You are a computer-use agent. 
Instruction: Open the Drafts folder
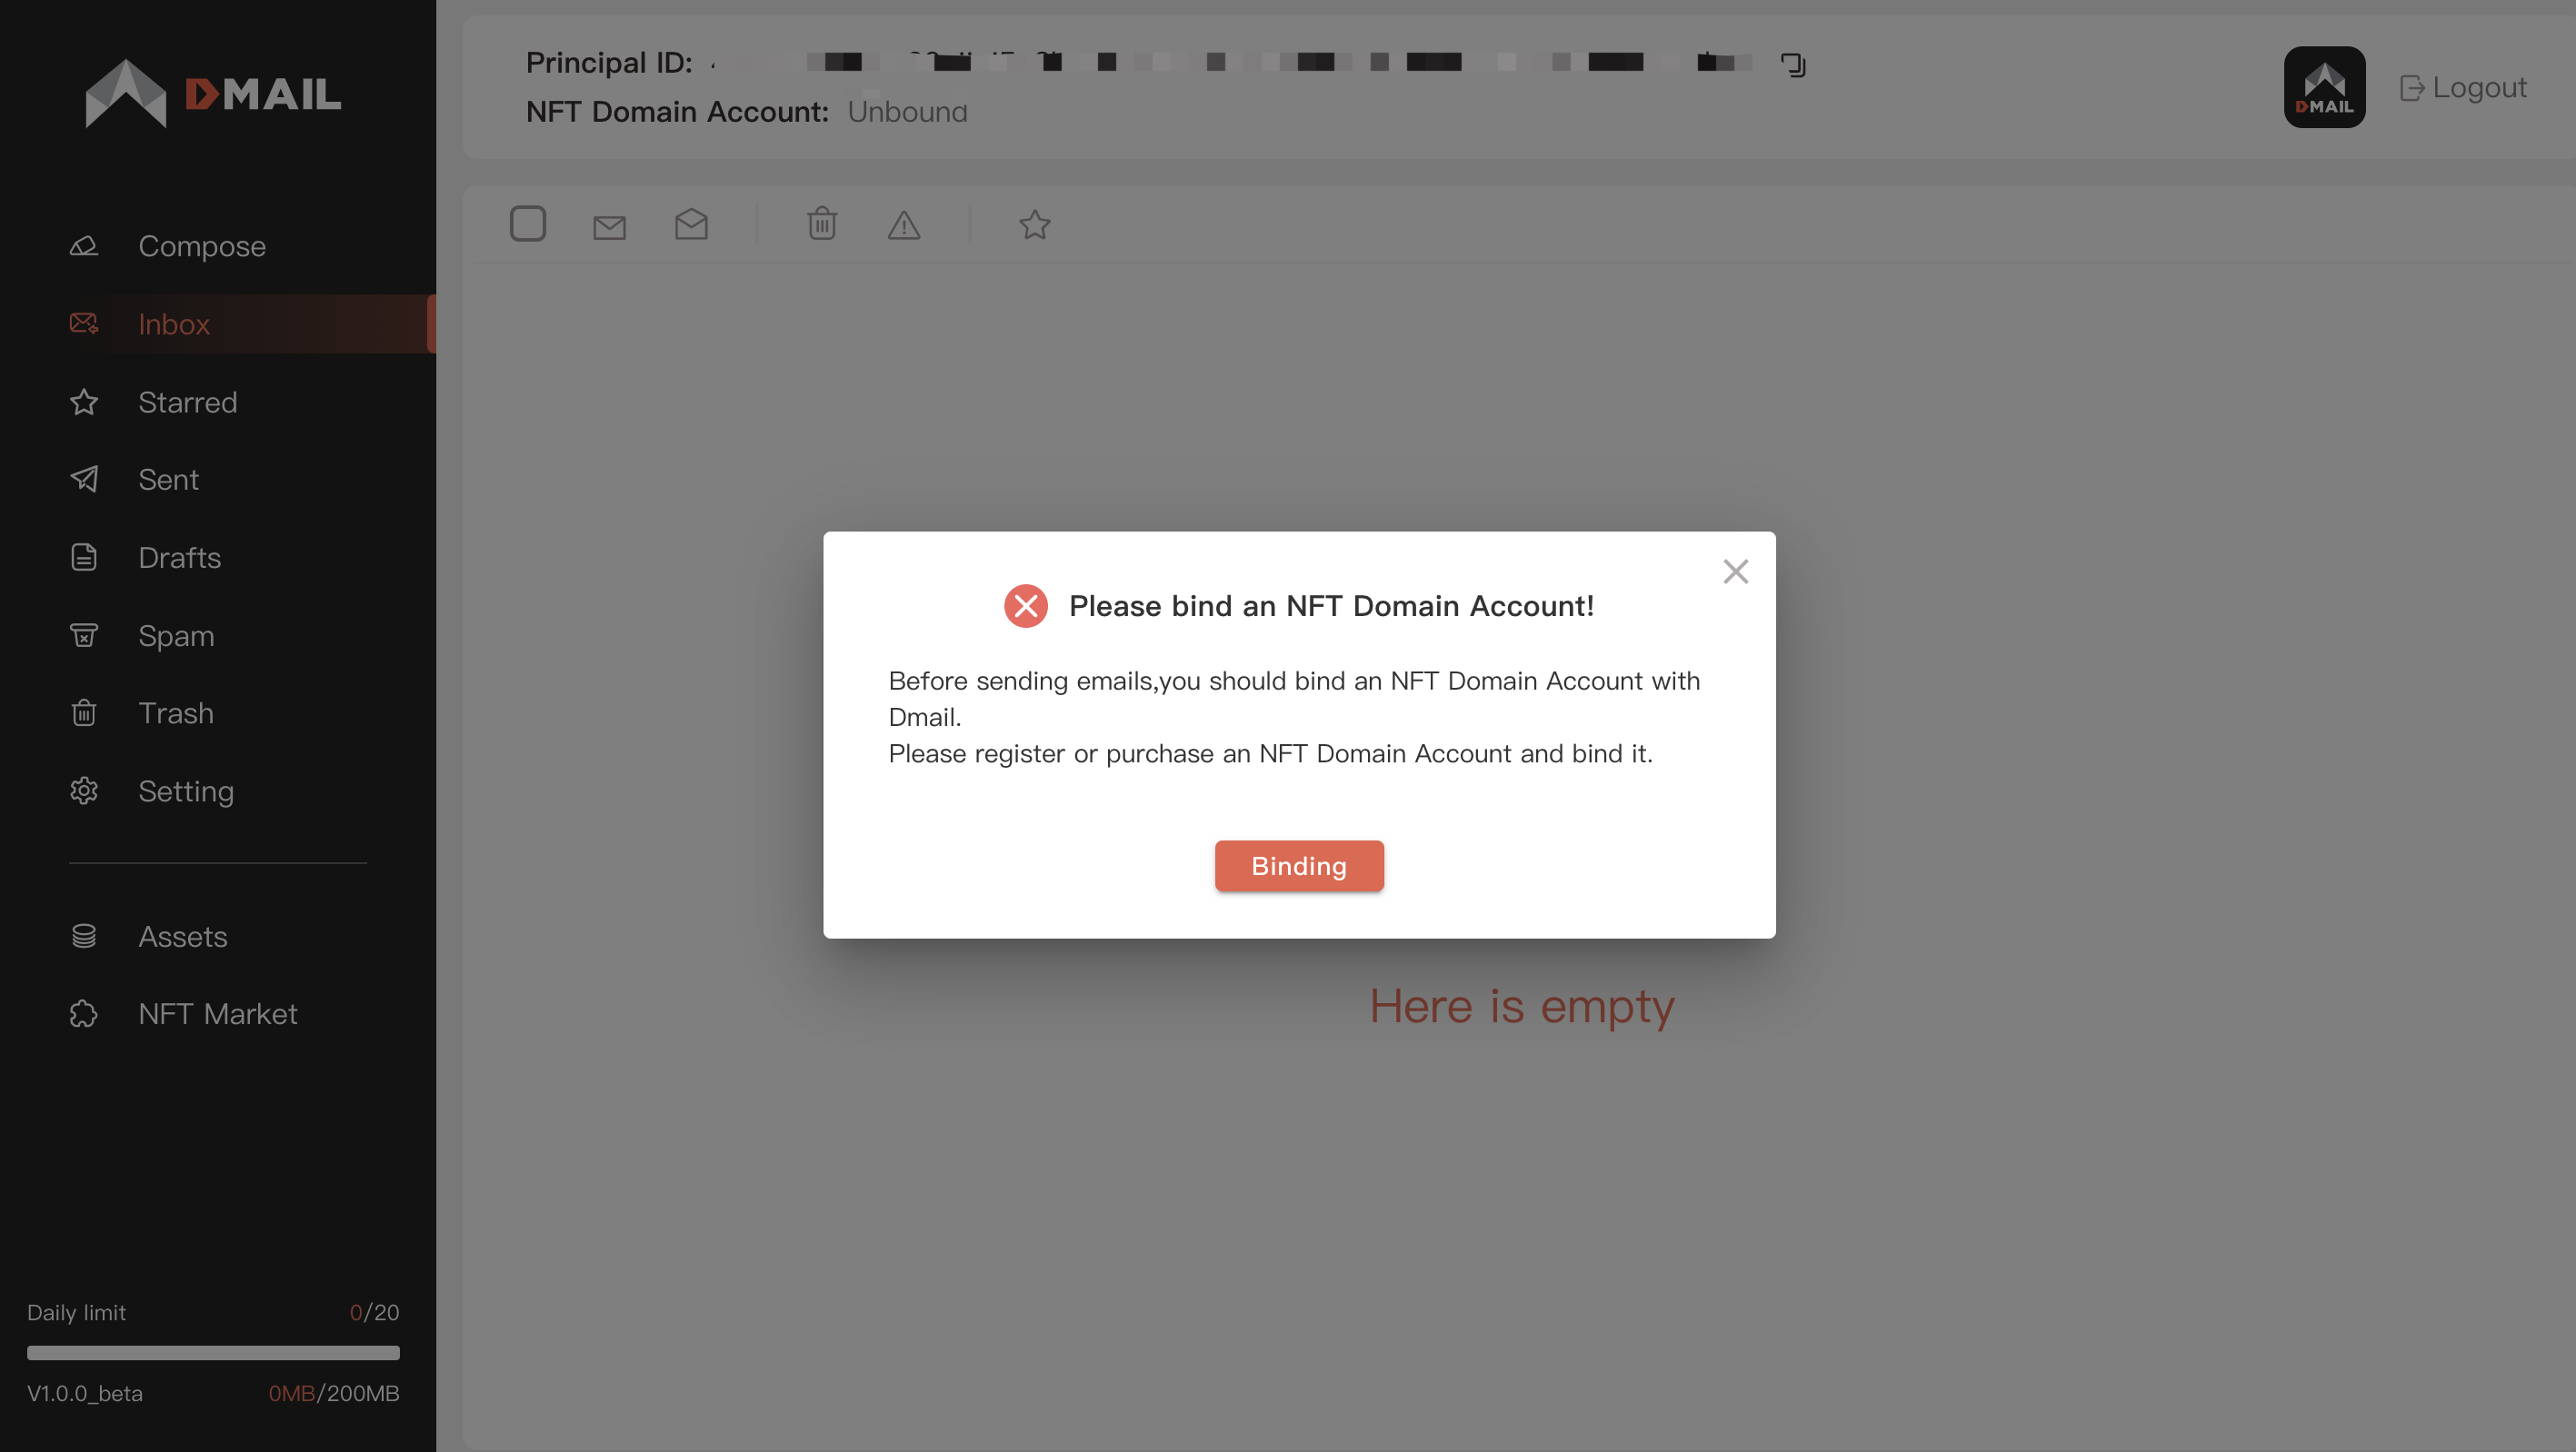218,558
